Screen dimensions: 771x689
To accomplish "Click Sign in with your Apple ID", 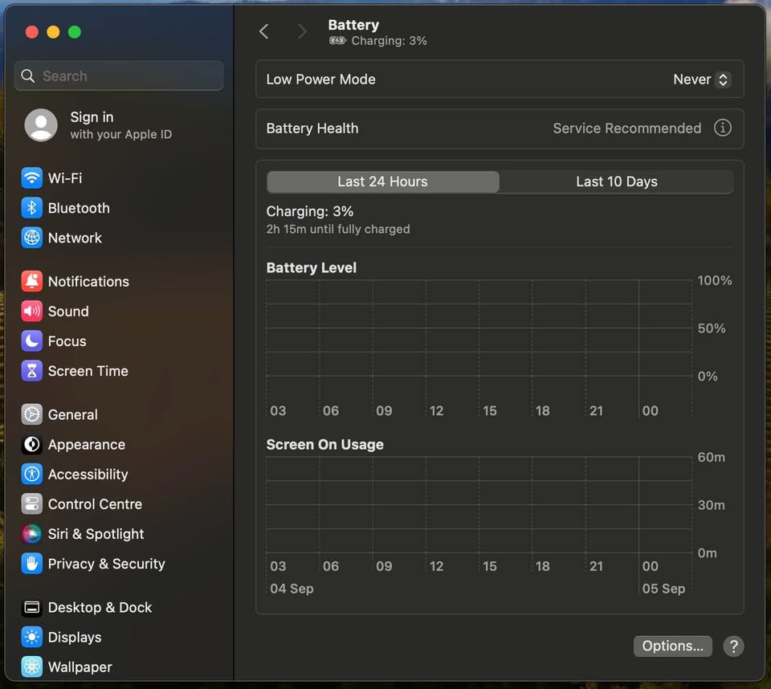I will [104, 124].
